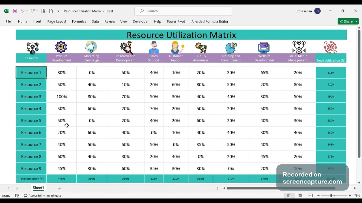
Task: Expand Customize Quick Access Toolbar arrow
Action: tap(58, 11)
